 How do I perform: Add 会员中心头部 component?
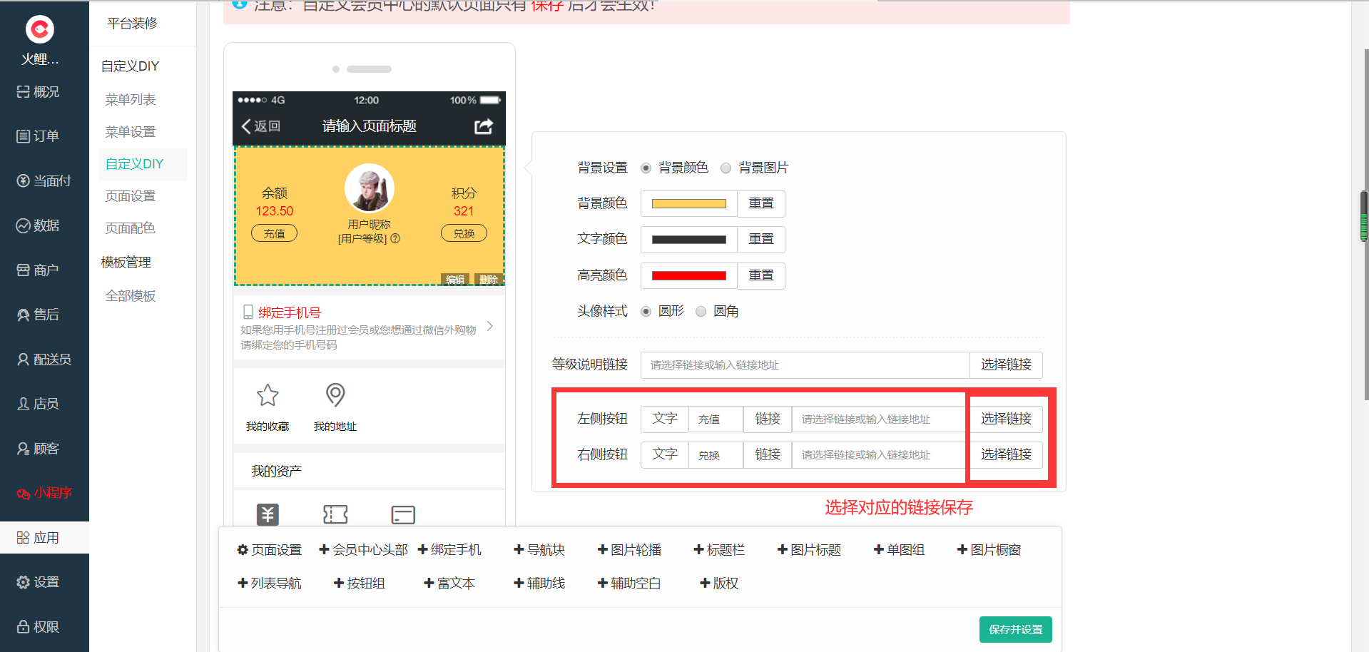pos(363,550)
